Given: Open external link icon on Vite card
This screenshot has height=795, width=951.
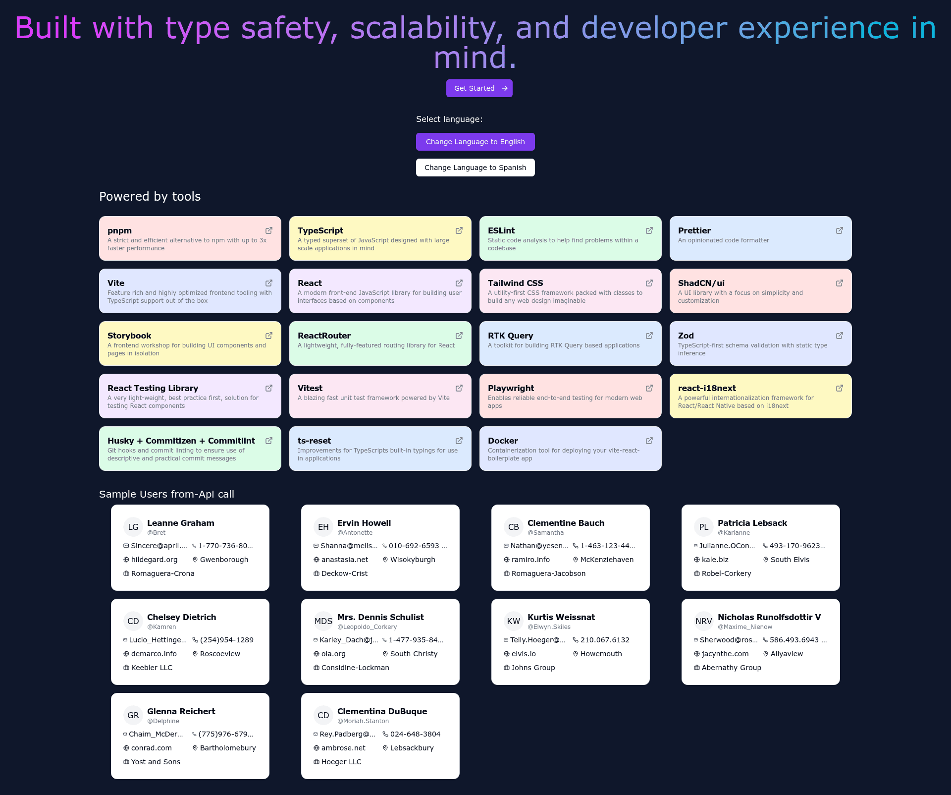Looking at the screenshot, I should click(x=269, y=283).
